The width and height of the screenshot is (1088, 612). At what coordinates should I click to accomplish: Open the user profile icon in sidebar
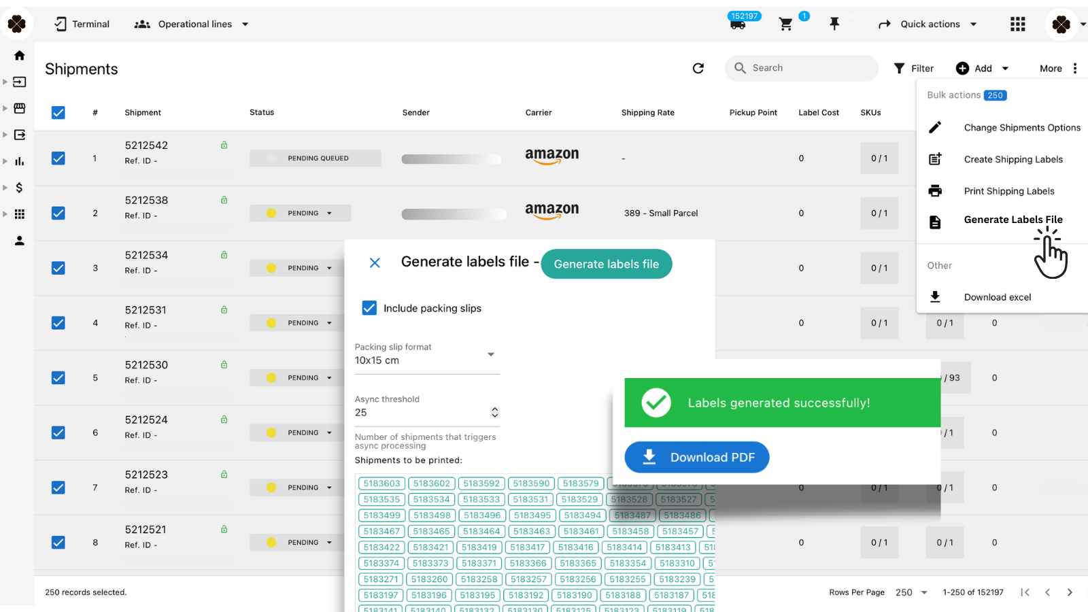[x=19, y=241]
